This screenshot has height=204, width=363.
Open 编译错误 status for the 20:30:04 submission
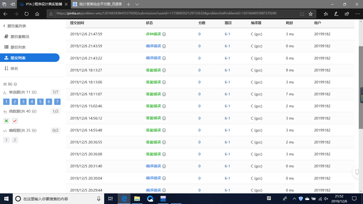(153, 178)
